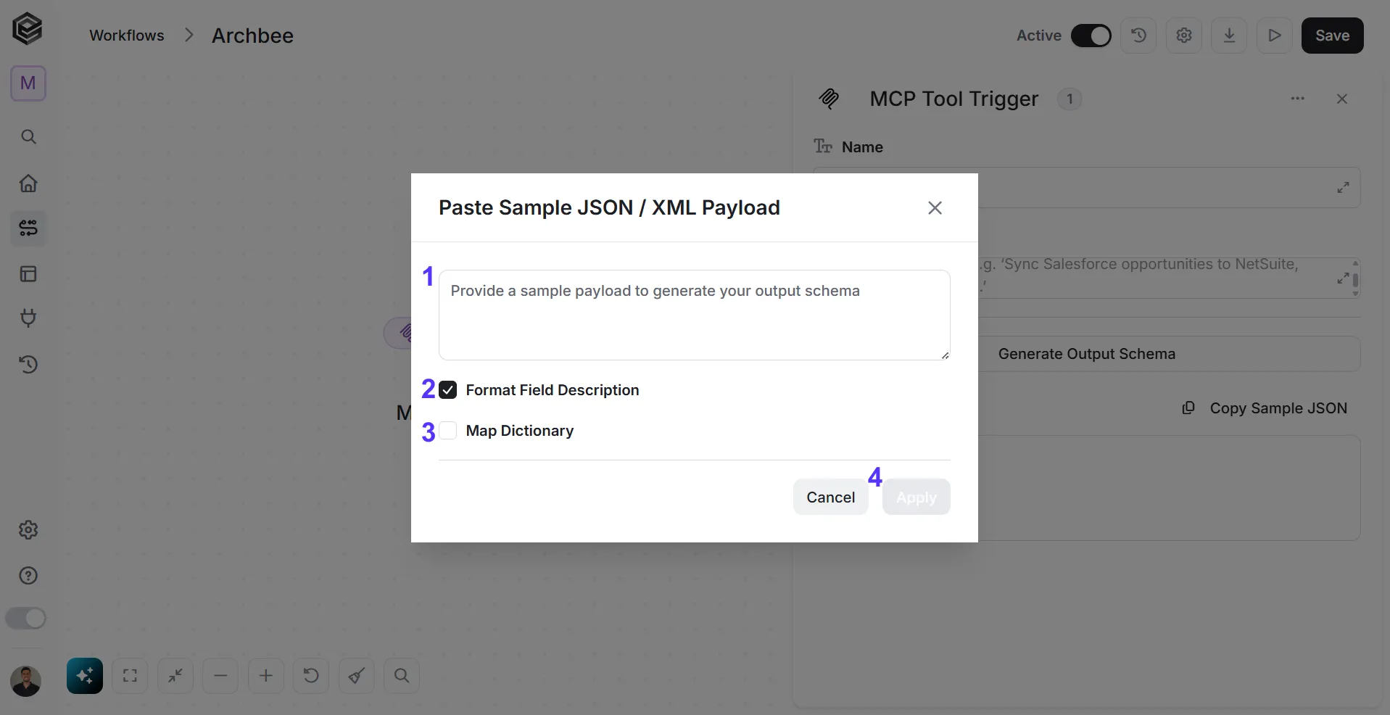1390x715 pixels.
Task: Copy Sample JSON in the panel
Action: coord(1265,408)
